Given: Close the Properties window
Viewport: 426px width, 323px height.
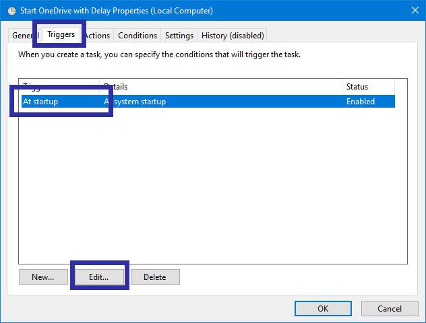Looking at the screenshot, I should (x=415, y=11).
